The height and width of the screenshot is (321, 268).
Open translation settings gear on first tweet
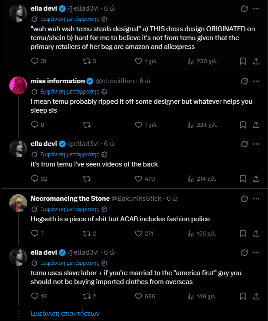pos(104,20)
